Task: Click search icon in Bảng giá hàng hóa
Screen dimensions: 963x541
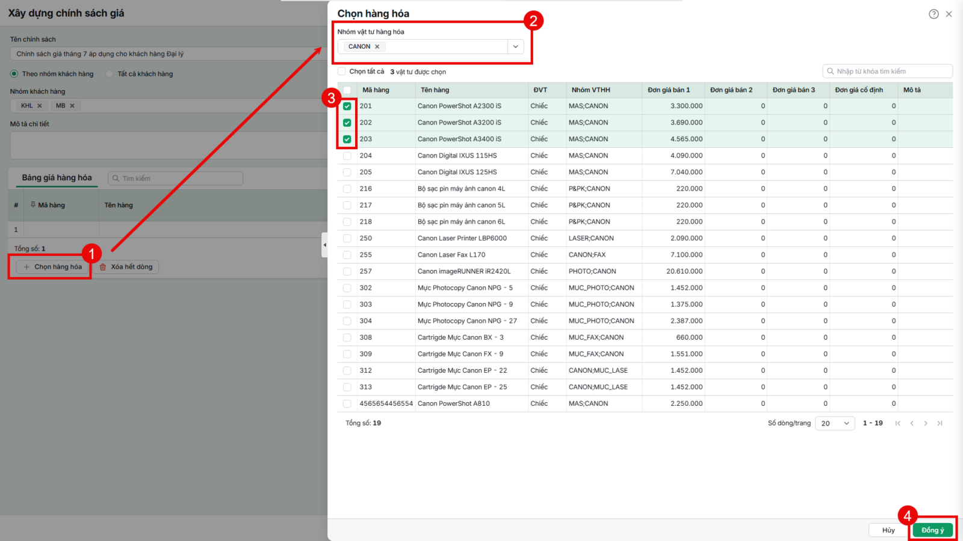Action: click(116, 179)
